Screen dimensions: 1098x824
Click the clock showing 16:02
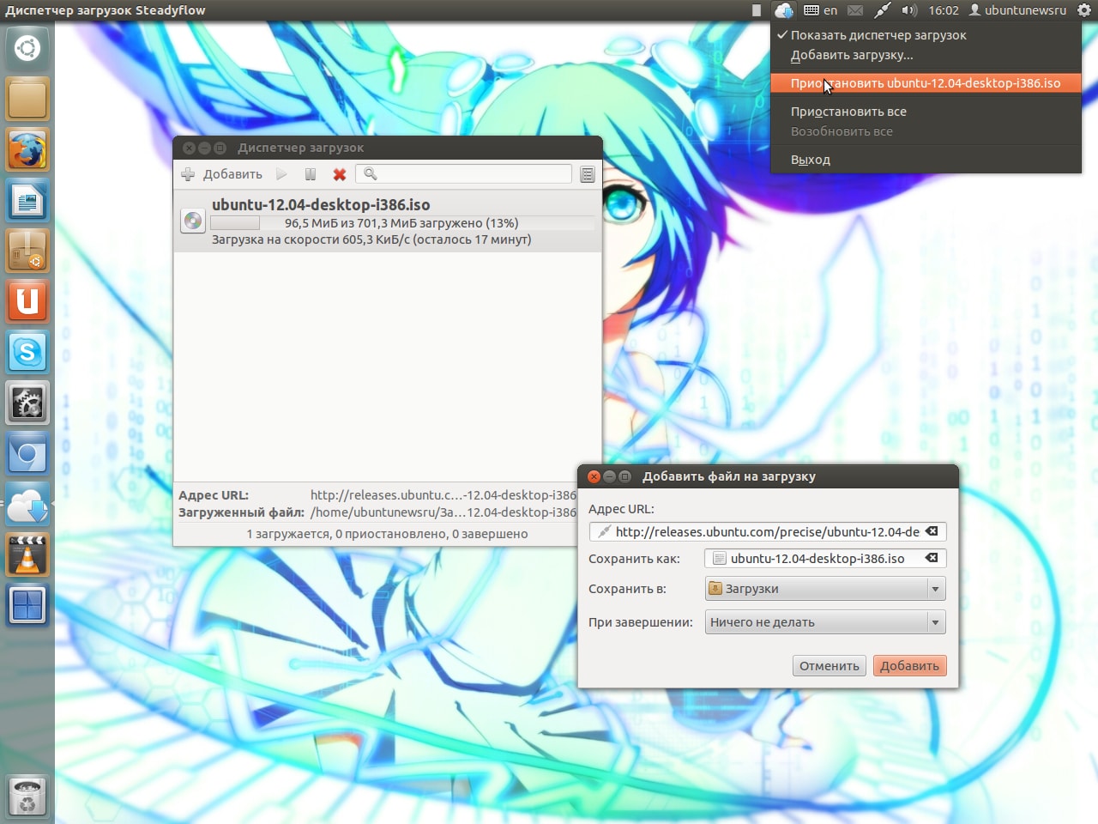(944, 10)
